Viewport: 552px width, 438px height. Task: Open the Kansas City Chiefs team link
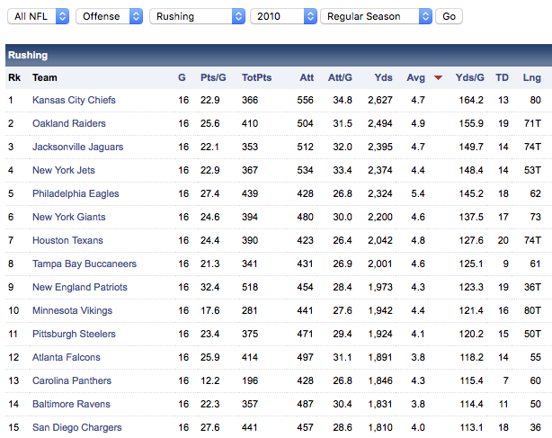point(74,100)
